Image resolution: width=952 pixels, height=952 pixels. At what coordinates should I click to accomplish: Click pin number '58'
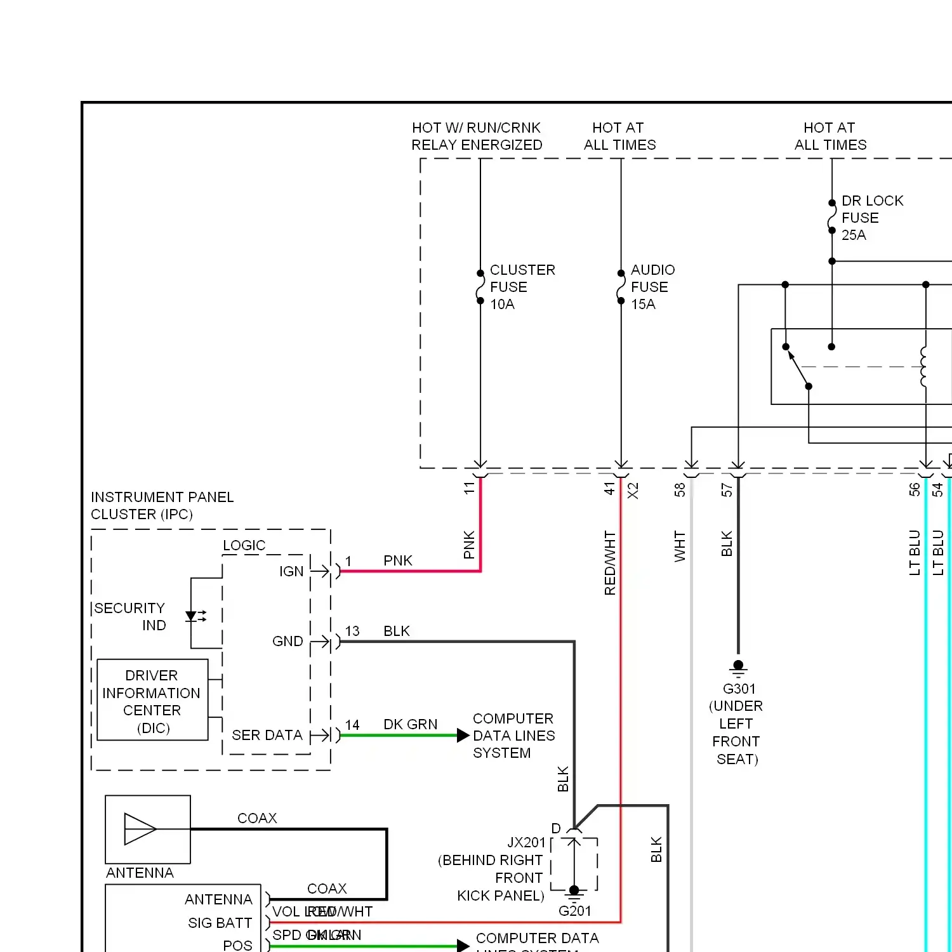point(680,489)
